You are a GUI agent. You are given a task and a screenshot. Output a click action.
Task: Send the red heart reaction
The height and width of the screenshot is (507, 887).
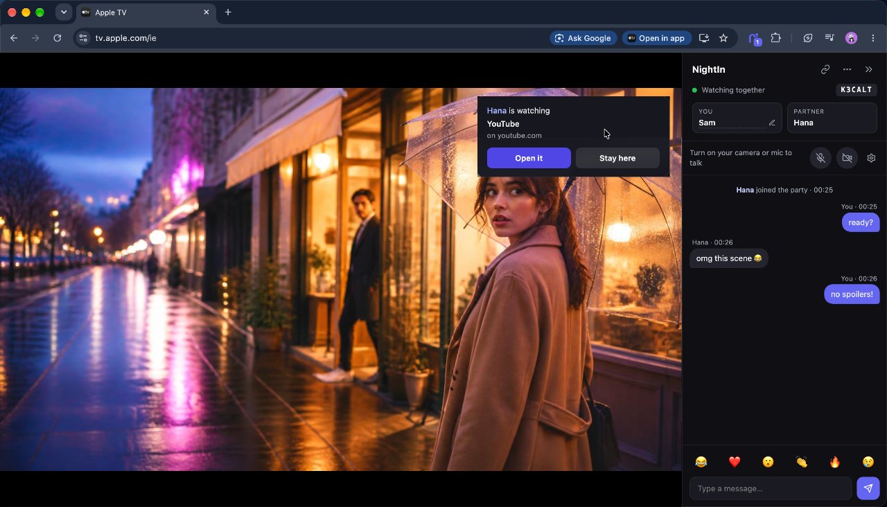pyautogui.click(x=735, y=462)
